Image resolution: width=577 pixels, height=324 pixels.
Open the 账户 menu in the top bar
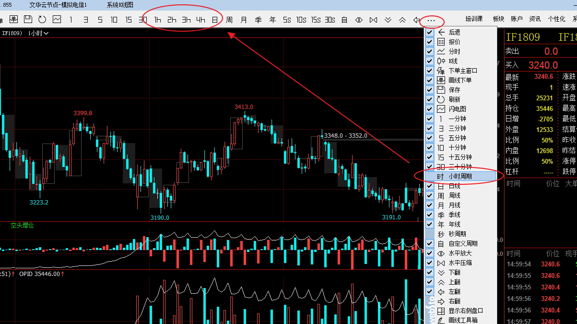pos(517,19)
